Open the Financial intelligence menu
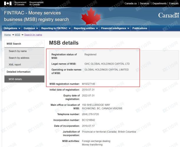This screenshot has height=147, width=180. coord(115,28)
